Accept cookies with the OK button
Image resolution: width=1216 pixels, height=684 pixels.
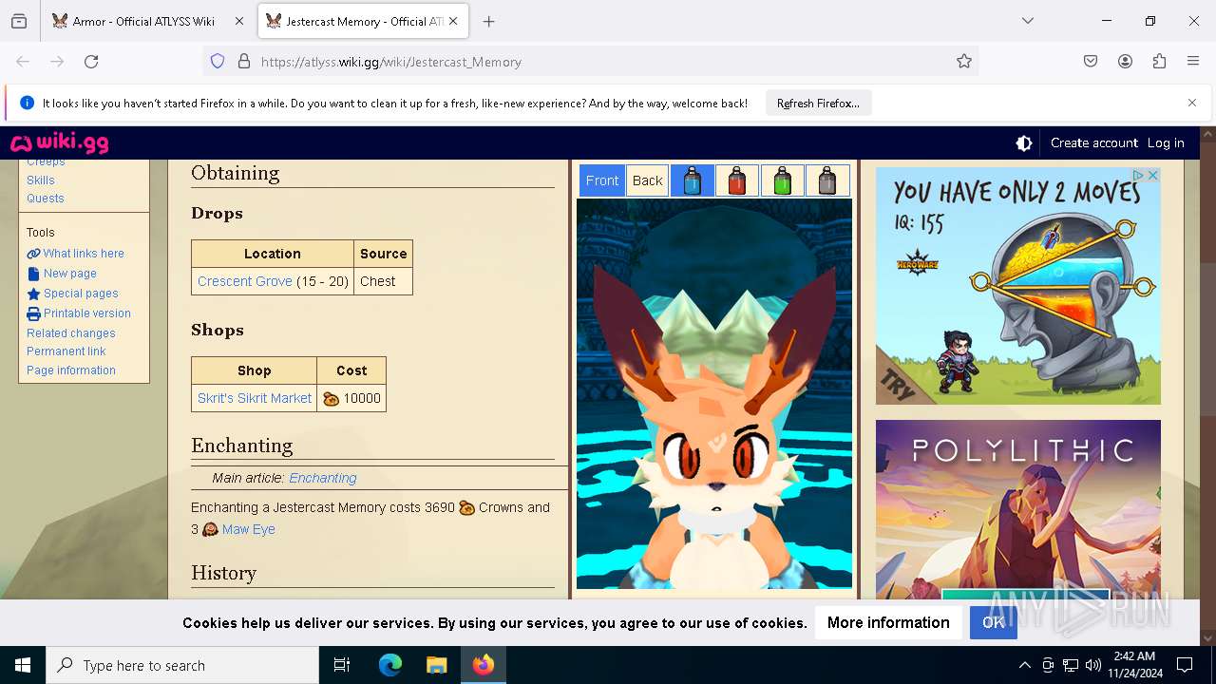[x=994, y=622]
